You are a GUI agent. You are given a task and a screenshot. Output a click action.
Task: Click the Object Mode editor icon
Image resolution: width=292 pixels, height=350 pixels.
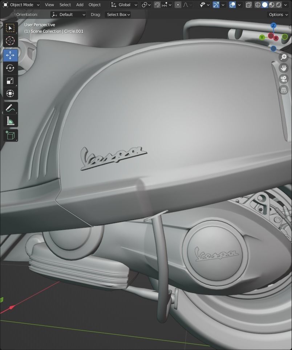[5, 5]
